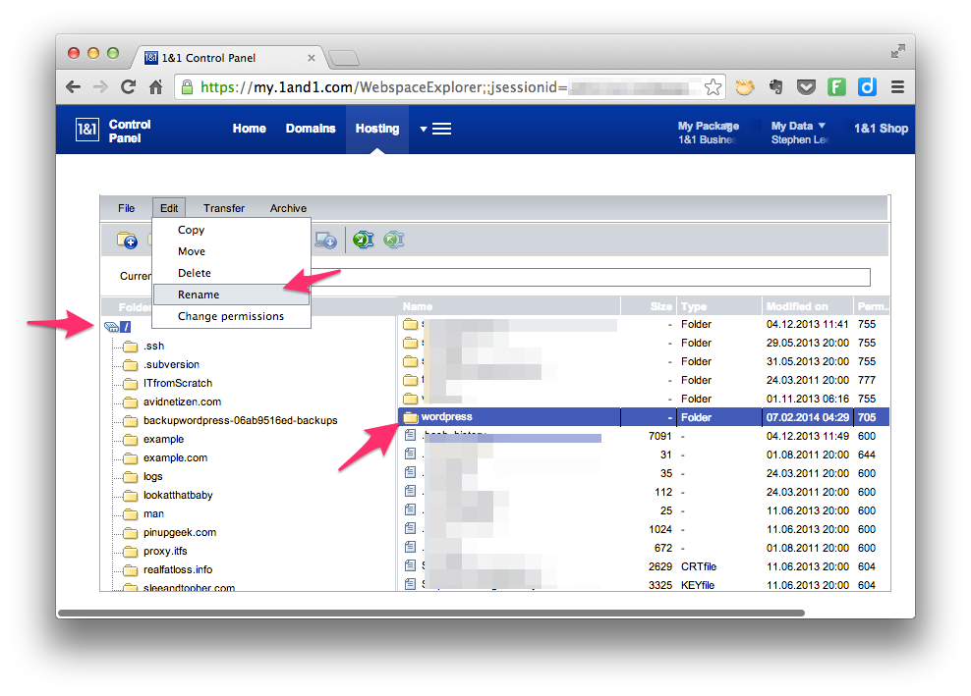The image size is (971, 696).
Task: Choose Copy from the Edit menu
Action: tap(192, 230)
